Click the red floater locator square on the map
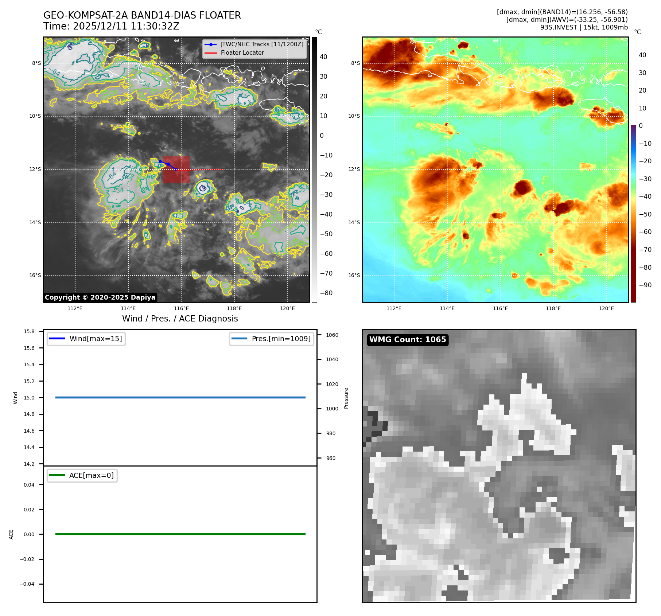Screen dimensions: 661x616 [176, 170]
